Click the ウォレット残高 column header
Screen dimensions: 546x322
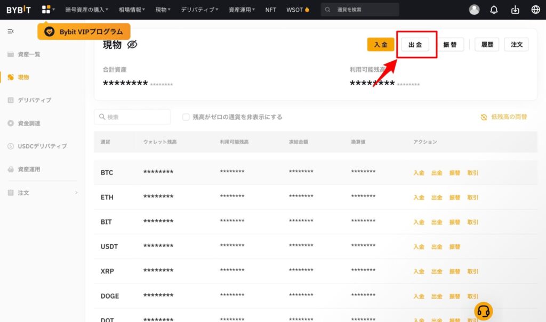click(160, 142)
